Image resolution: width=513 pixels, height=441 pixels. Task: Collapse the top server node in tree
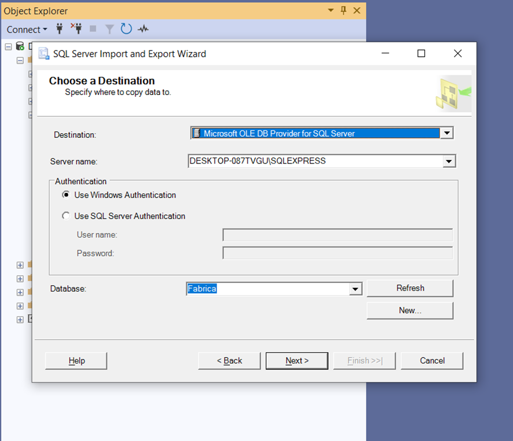(9, 46)
